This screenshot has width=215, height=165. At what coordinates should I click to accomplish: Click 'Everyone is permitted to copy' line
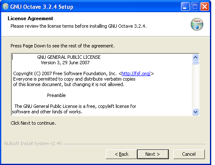[74, 79]
